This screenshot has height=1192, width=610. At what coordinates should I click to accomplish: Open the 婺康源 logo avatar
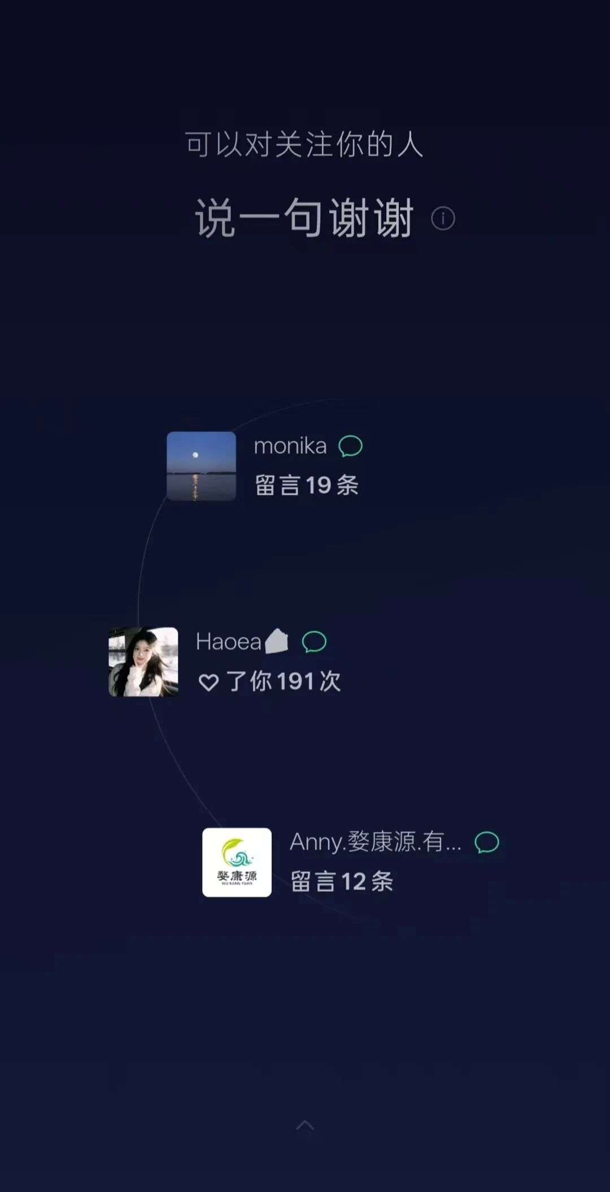pyautogui.click(x=237, y=862)
